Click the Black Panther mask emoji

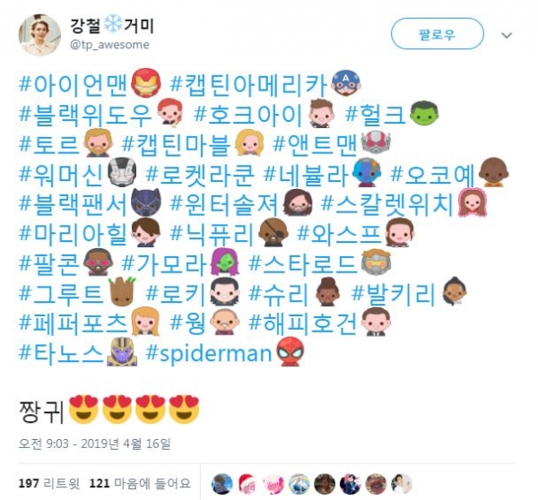click(146, 203)
